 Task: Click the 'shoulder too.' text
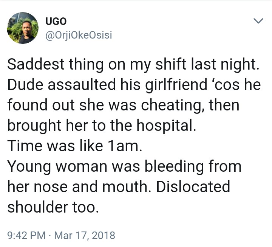[x=53, y=208]
